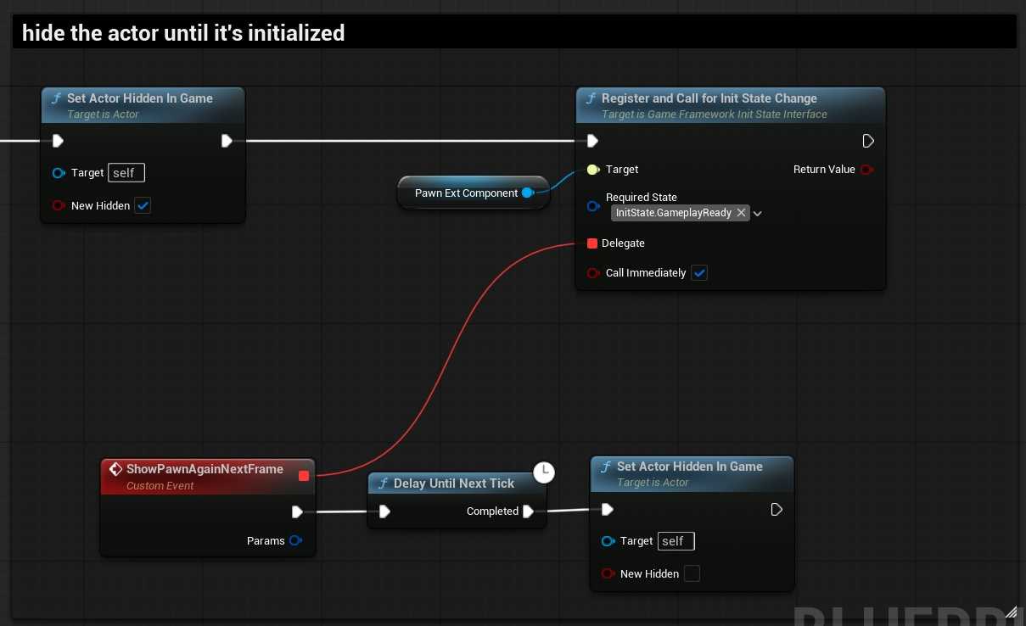Viewport: 1026px width, 626px height.
Task: Click the Pawn Ext Component output pin
Action: (527, 193)
